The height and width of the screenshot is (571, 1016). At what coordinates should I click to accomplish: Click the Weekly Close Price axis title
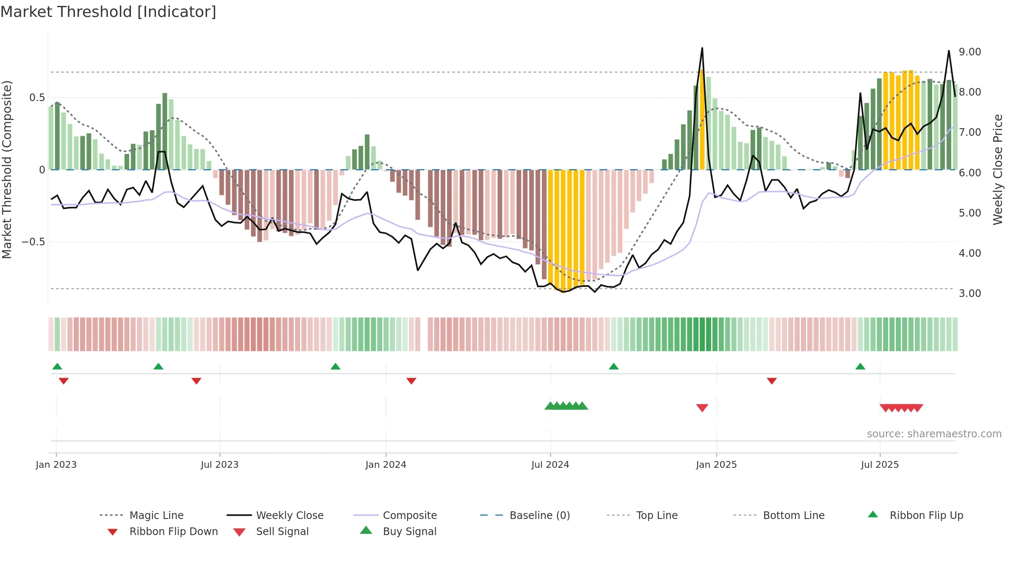998,170
